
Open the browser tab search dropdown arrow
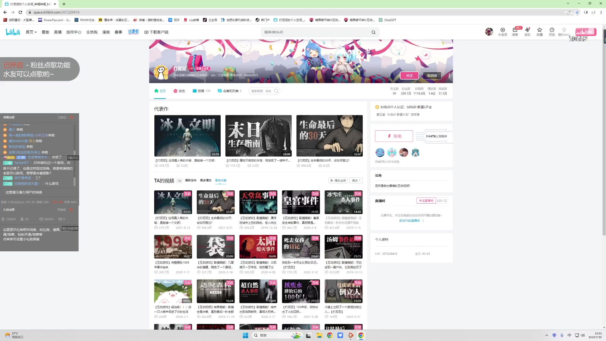coord(568,3)
